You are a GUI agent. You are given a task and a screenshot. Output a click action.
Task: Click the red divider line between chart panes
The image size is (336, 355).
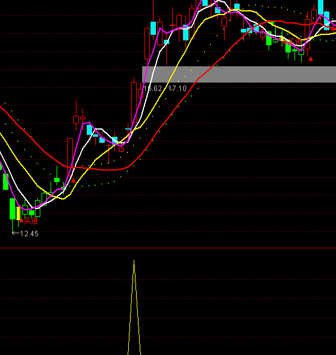click(168, 248)
